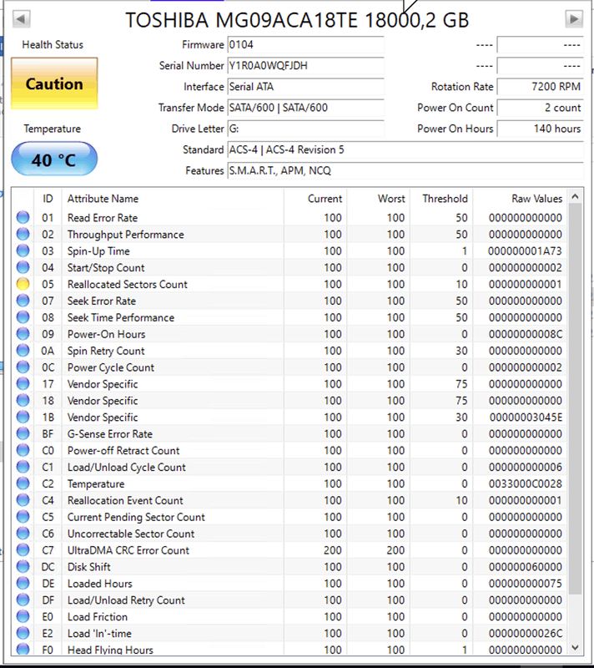Click status icon of G-Sense Error Rate row

(23, 433)
